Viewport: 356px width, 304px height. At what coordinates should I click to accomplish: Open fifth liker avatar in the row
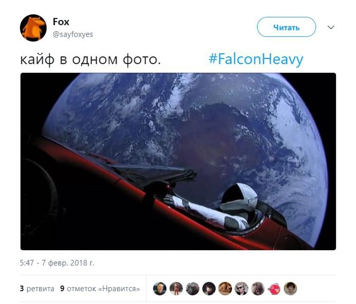click(225, 289)
